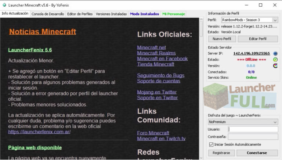The height and width of the screenshot is (160, 282).
Task: Toggle Iniciar Sesión Automáticamente checkbox
Action: [211, 145]
